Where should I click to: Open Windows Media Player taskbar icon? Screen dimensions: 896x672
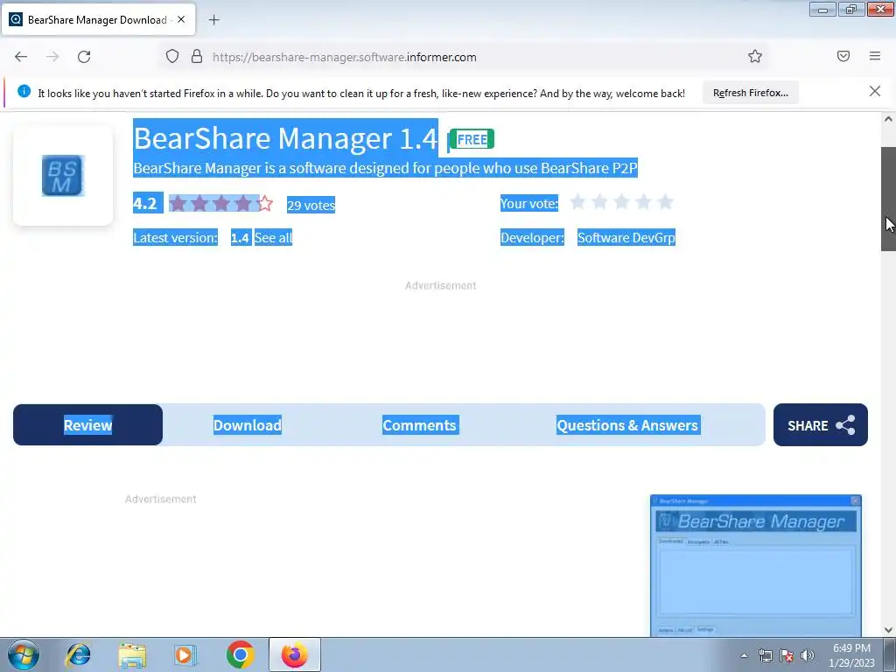point(185,654)
